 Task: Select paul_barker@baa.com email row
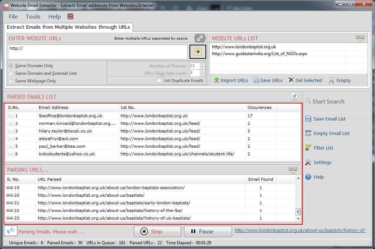point(153,146)
